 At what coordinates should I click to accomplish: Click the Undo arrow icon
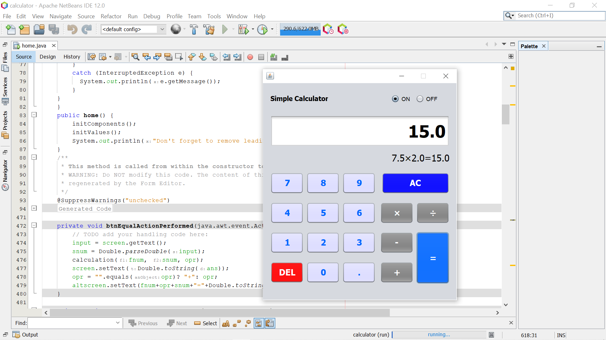[x=72, y=30]
